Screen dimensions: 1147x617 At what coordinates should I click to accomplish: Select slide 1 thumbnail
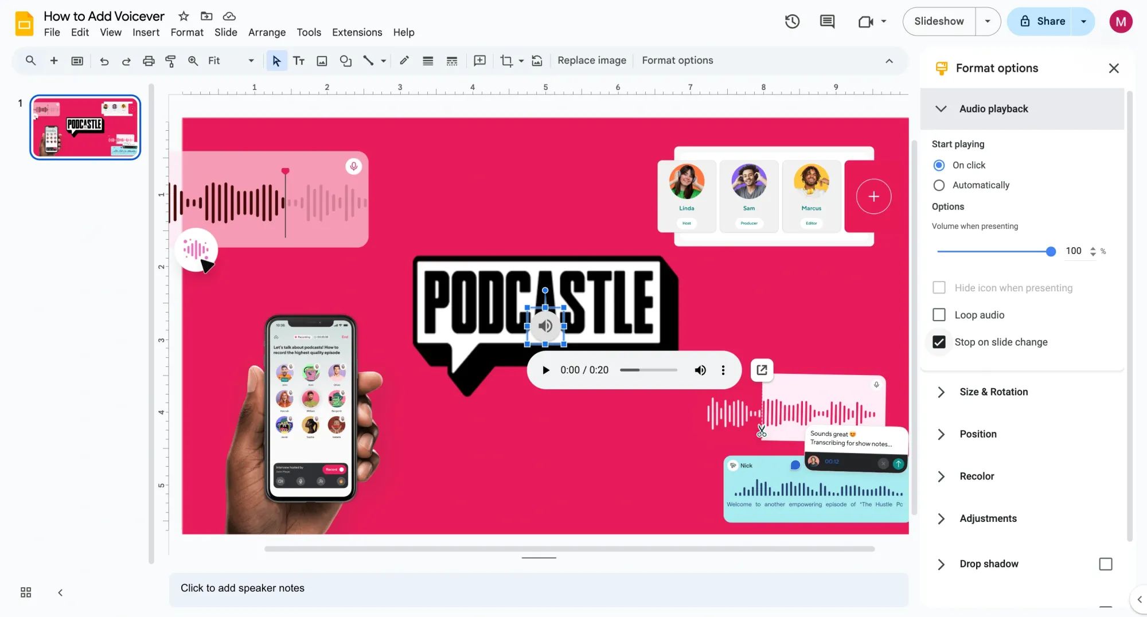pos(84,127)
